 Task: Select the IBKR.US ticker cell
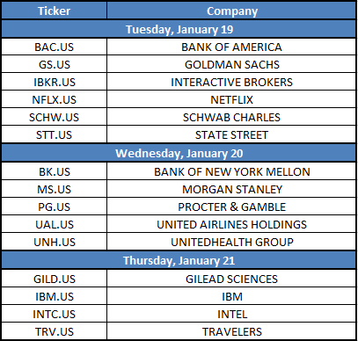tap(54, 82)
